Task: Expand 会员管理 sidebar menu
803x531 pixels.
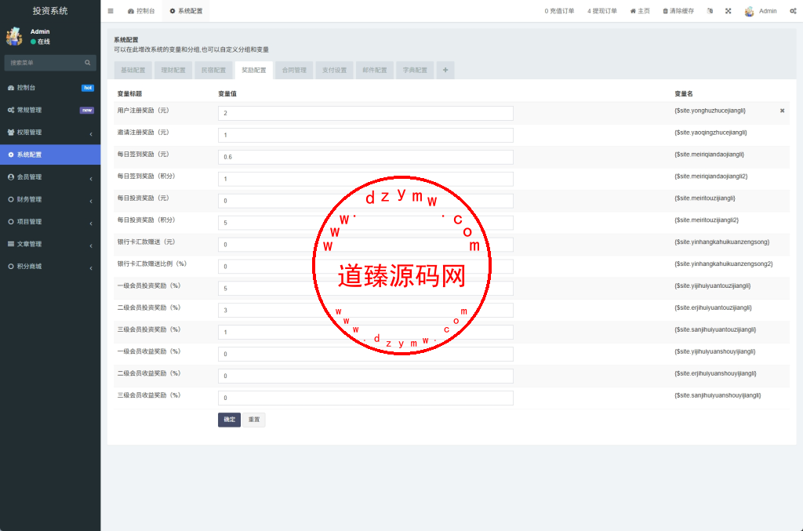Action: pos(50,177)
